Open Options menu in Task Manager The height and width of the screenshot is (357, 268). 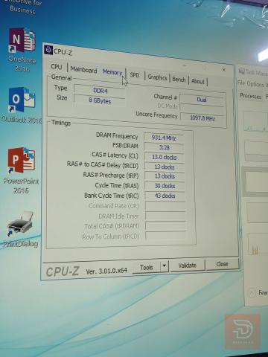tap(255, 84)
